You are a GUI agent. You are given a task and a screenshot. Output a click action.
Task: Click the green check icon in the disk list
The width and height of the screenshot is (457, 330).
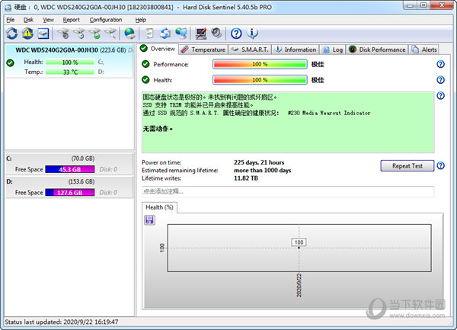10,62
